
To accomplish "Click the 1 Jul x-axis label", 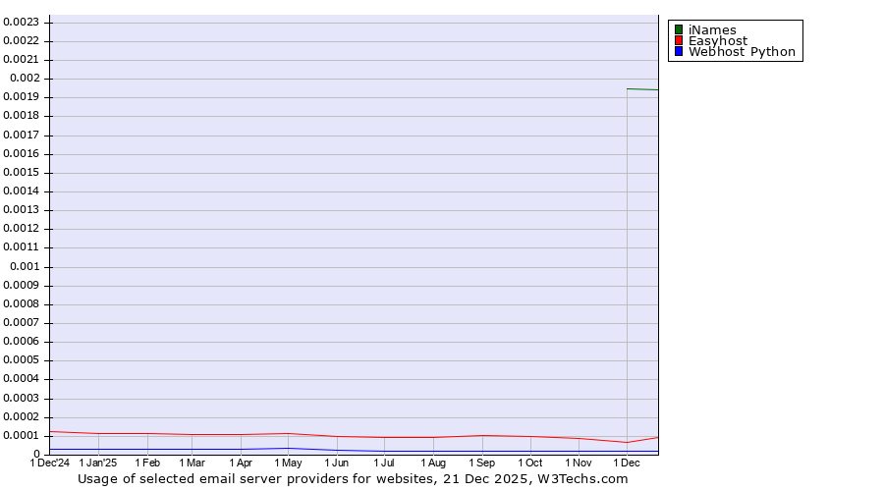I will 384,463.
